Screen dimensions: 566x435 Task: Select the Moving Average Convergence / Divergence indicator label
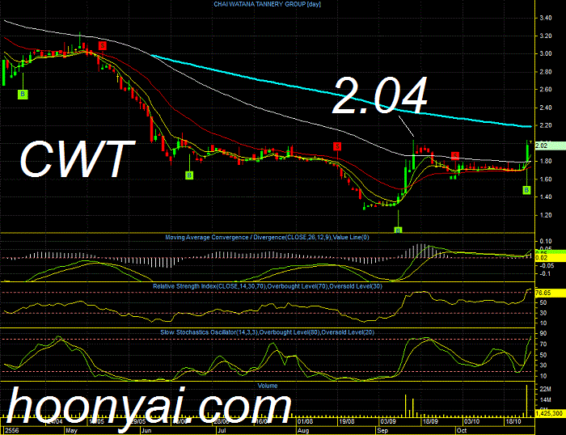[267, 237]
